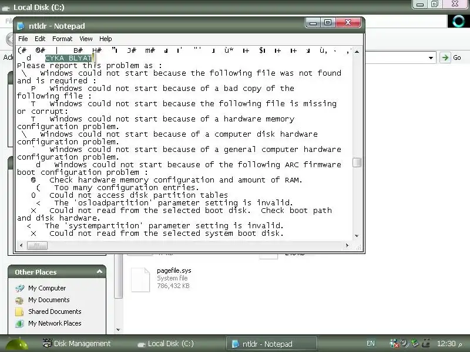The height and width of the screenshot is (352, 470).
Task: Switch to Disk Management taskbar button
Action: (x=77, y=344)
